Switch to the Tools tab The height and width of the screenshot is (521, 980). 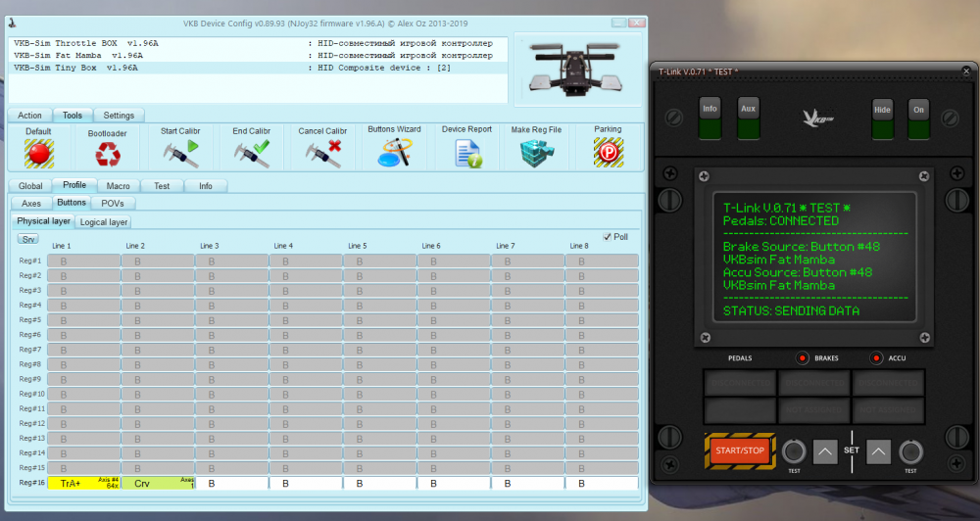click(72, 115)
